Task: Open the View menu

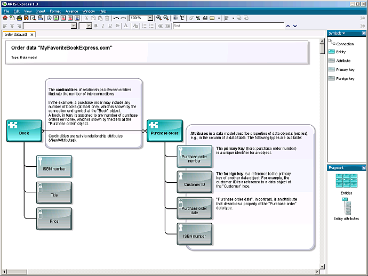Action: pos(28,11)
